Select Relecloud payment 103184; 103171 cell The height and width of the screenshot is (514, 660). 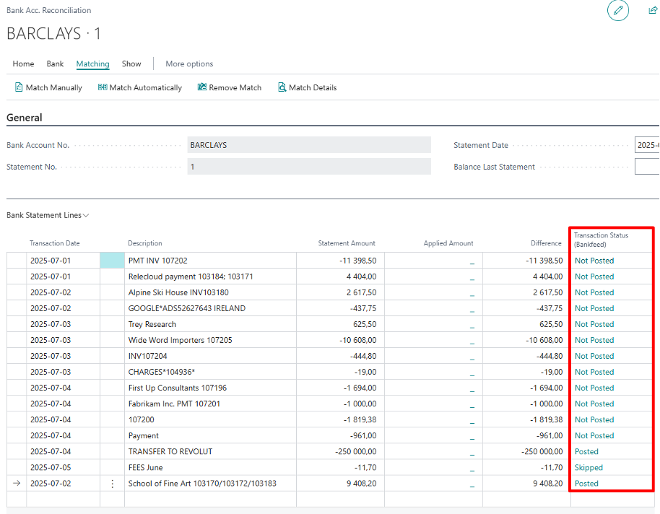(x=210, y=276)
